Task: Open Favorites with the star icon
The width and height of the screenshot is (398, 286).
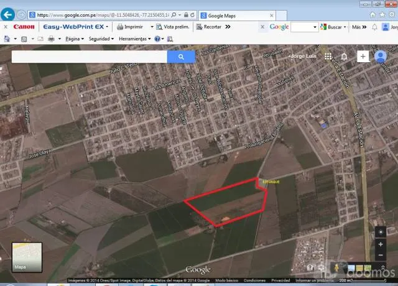Action: tap(382, 15)
